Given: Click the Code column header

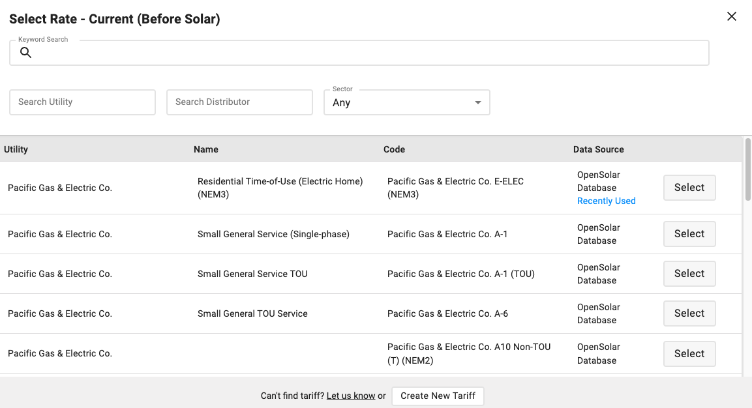Looking at the screenshot, I should pos(394,150).
